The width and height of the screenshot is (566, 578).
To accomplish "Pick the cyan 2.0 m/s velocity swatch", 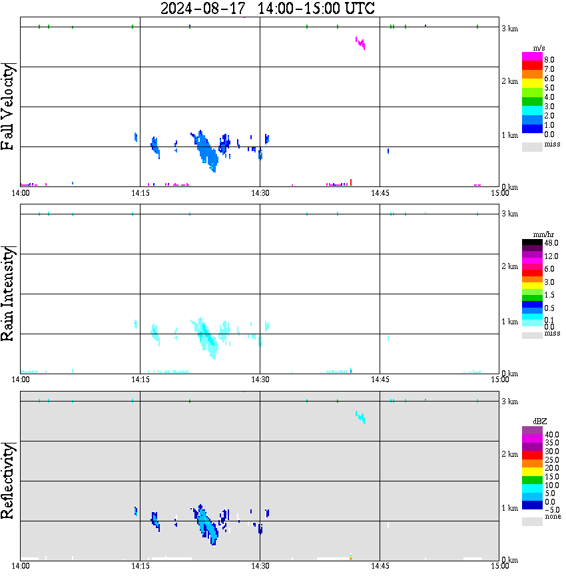I will click(x=532, y=111).
